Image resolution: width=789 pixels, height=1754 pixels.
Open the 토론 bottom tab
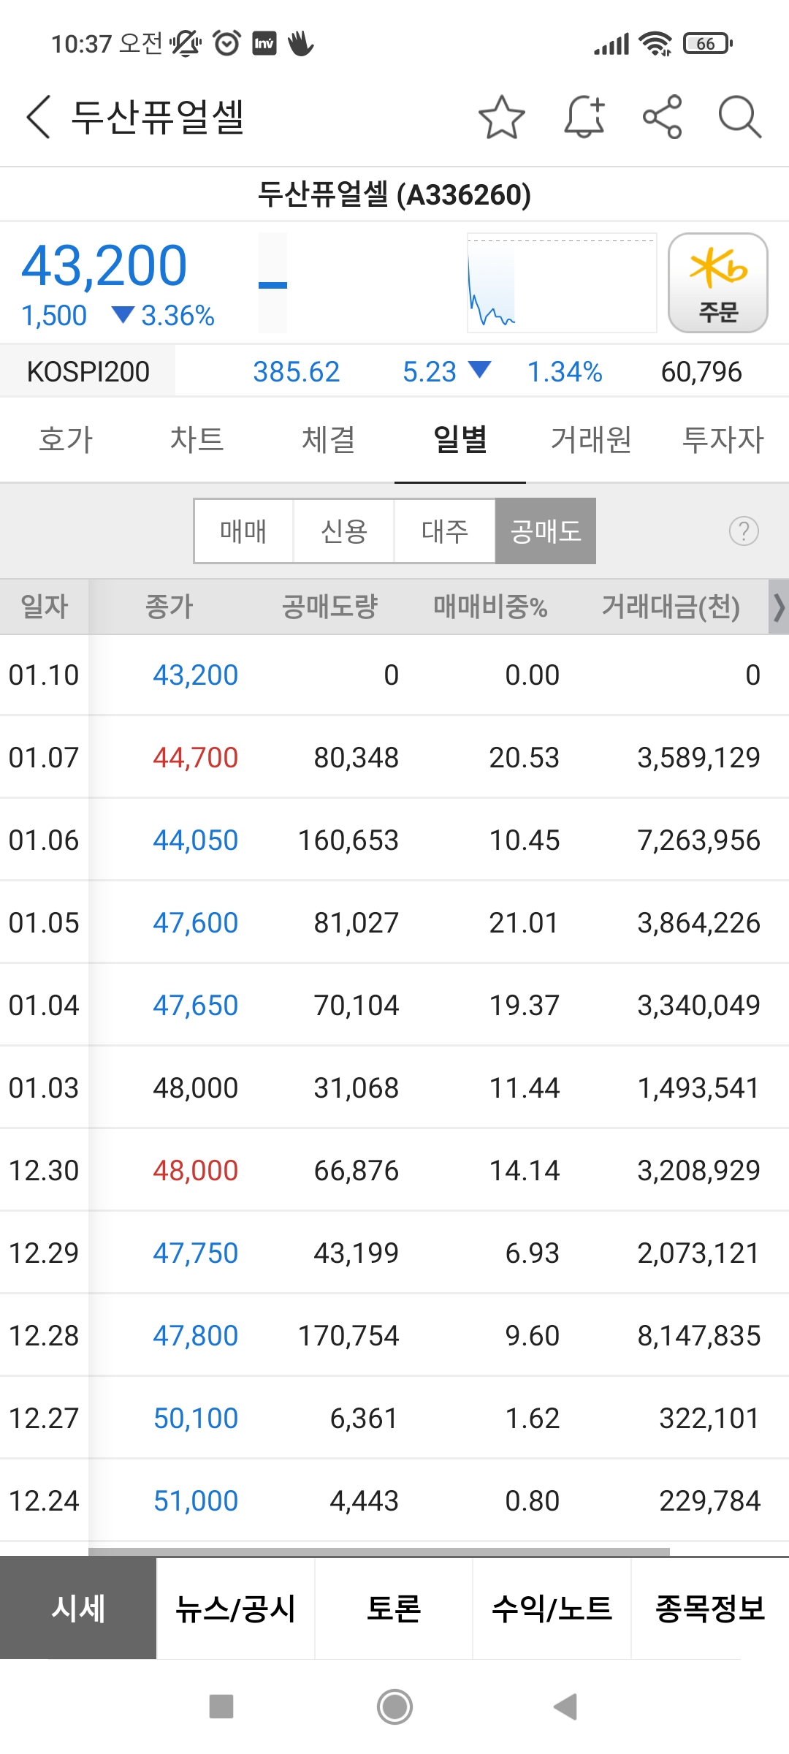394,1608
